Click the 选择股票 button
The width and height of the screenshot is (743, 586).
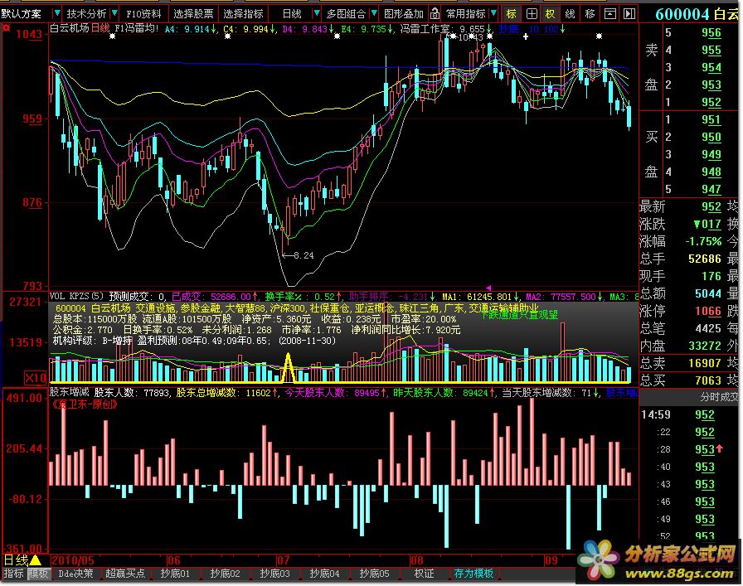click(193, 14)
